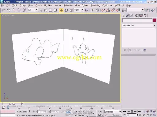This screenshot has height=117, width=157.
Task: Select the Select and Manipulate tool
Action: 93,10
